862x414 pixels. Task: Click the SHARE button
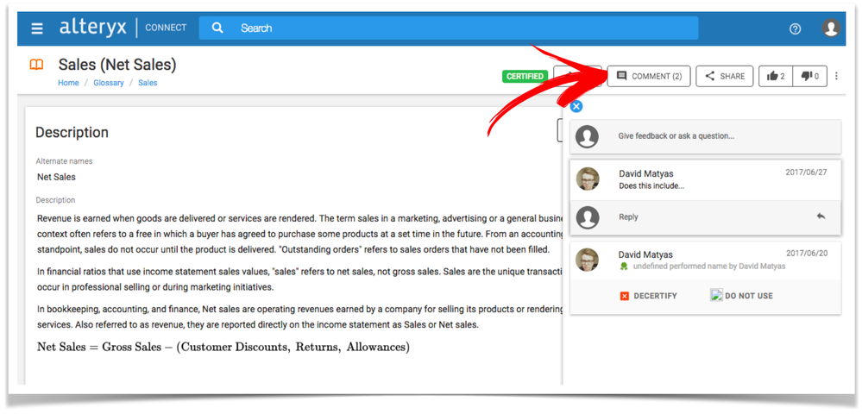(x=725, y=77)
